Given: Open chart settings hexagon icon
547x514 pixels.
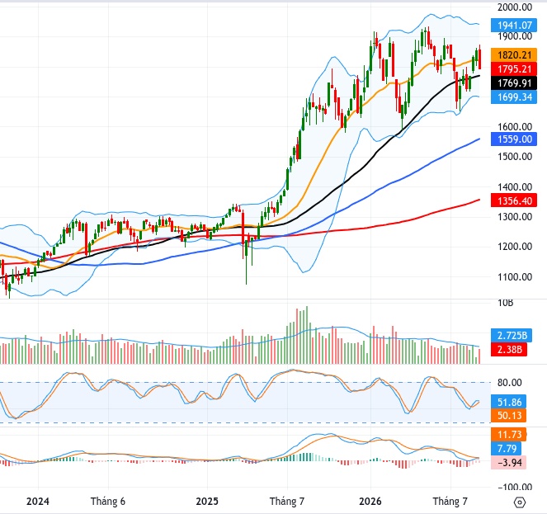Looking at the screenshot, I should tap(520, 502).
